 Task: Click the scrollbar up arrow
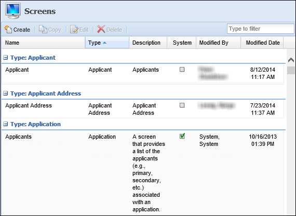(x=291, y=60)
